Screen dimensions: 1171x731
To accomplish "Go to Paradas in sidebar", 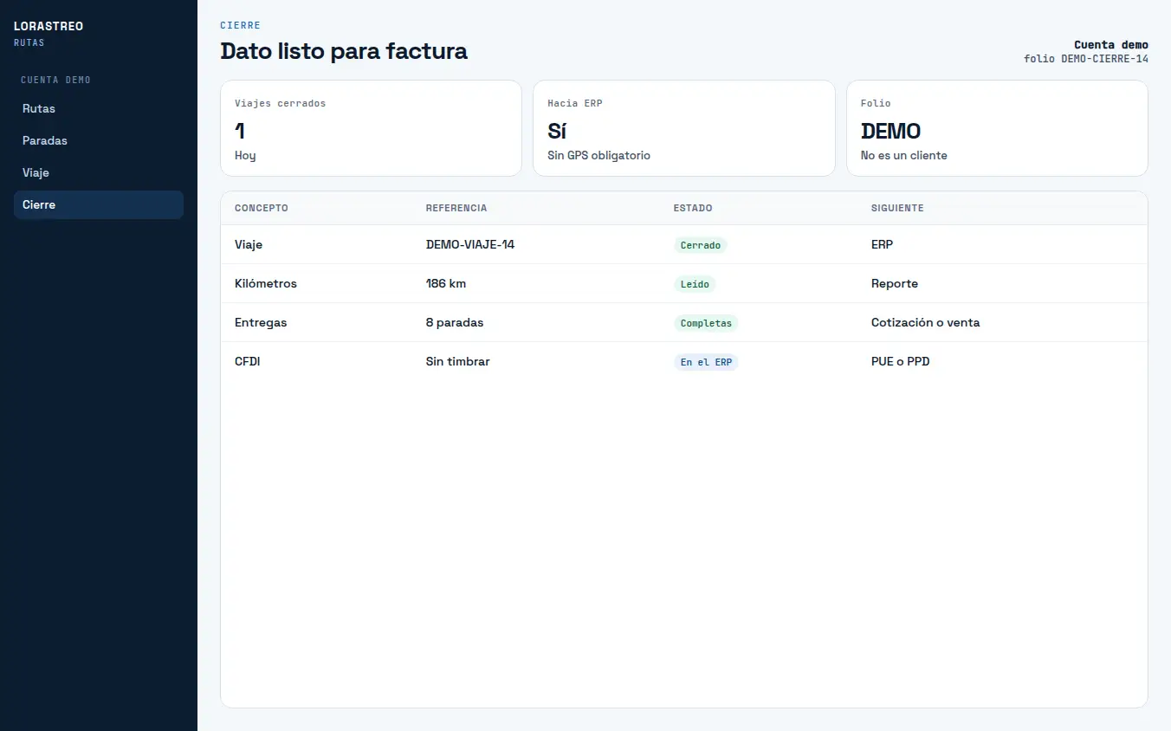I will [99, 140].
